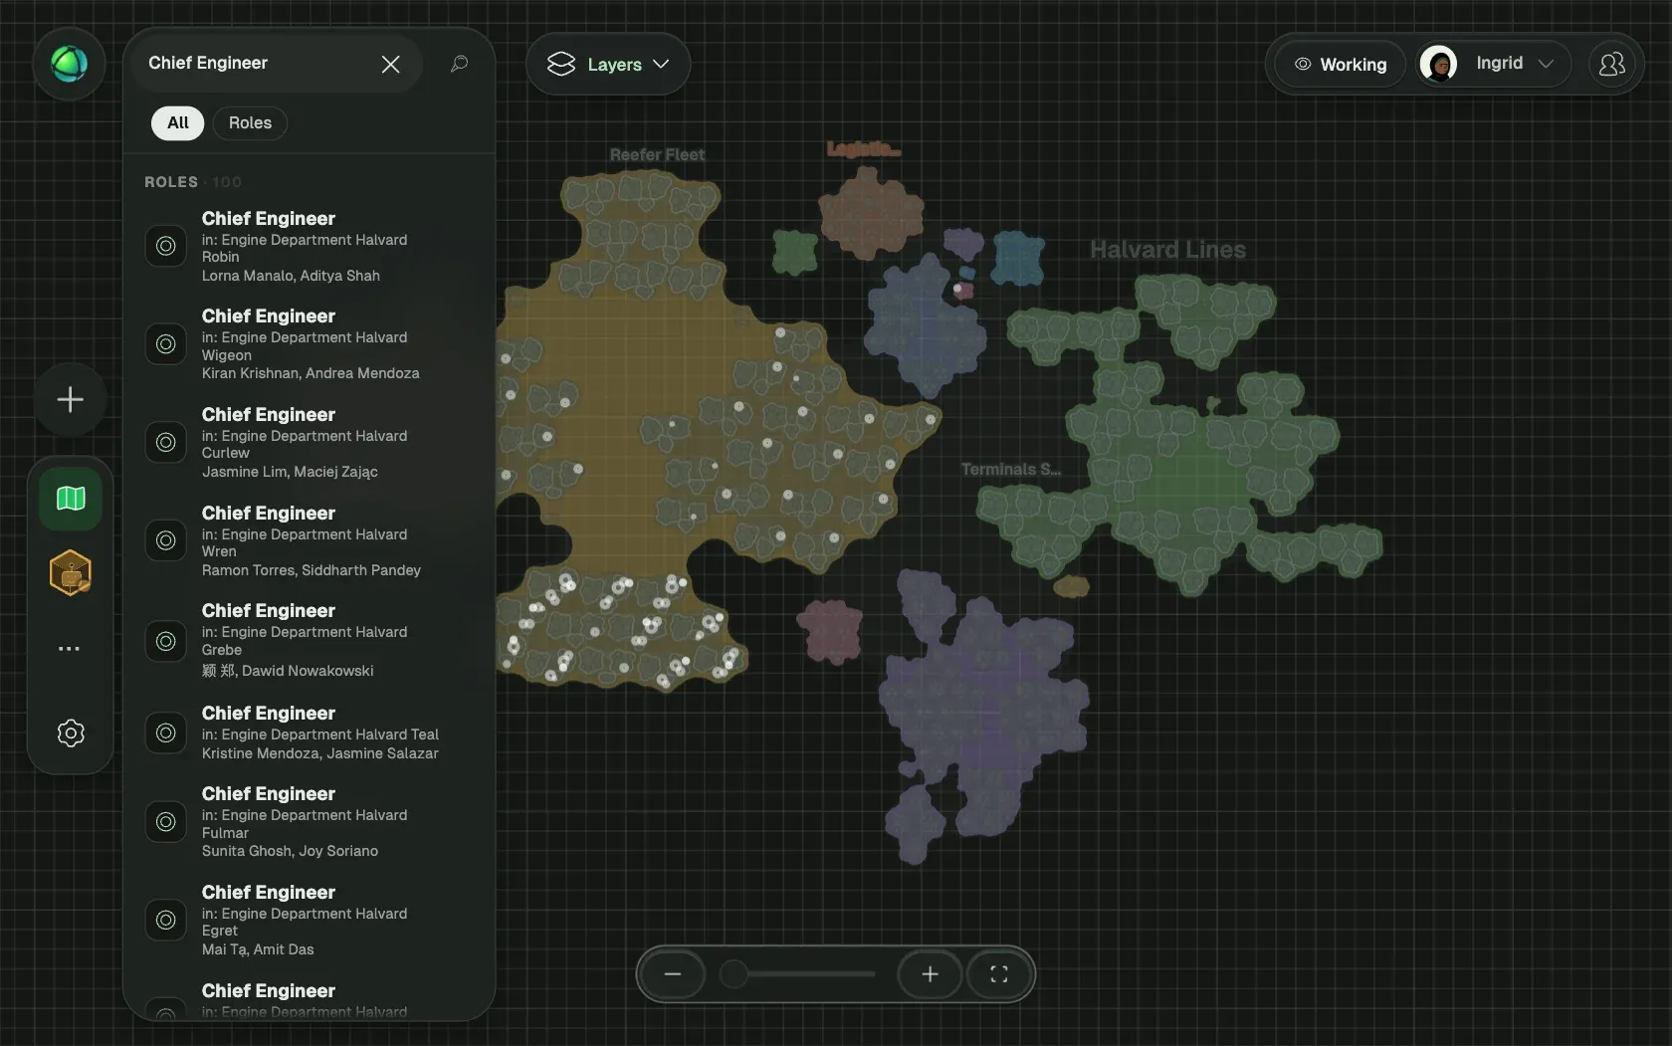Viewport: 1672px width, 1046px height.
Task: Click role icon beside Halvard Robin result
Action: pos(166,246)
